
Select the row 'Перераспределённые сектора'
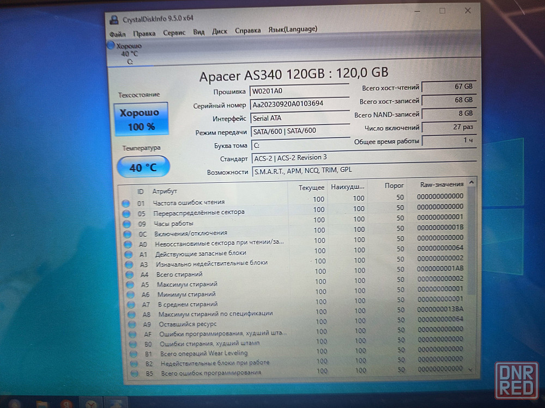coord(294,210)
